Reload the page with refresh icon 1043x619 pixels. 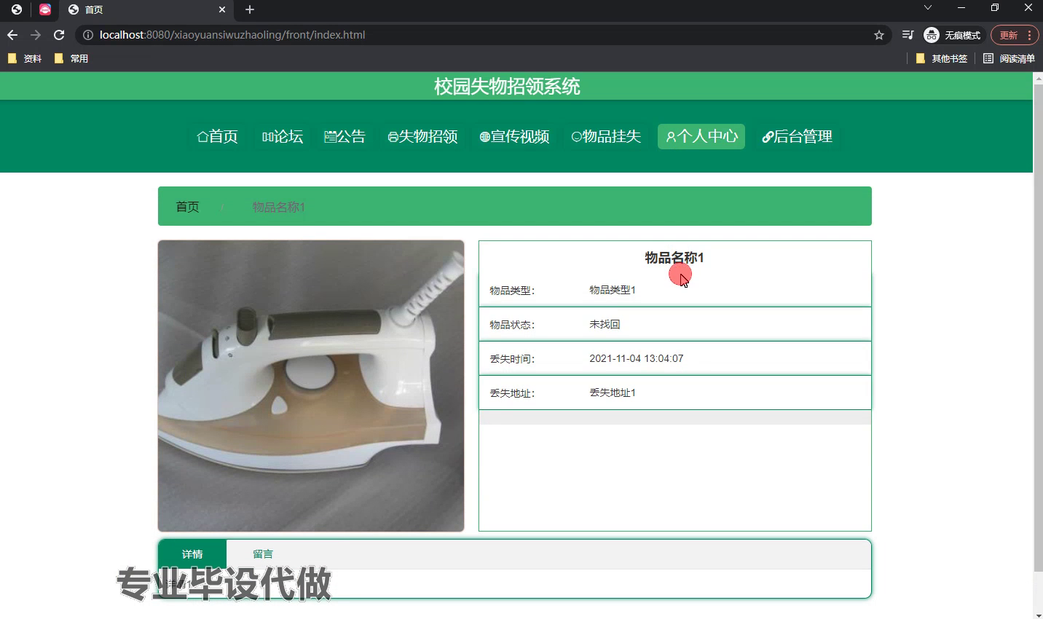click(x=59, y=35)
